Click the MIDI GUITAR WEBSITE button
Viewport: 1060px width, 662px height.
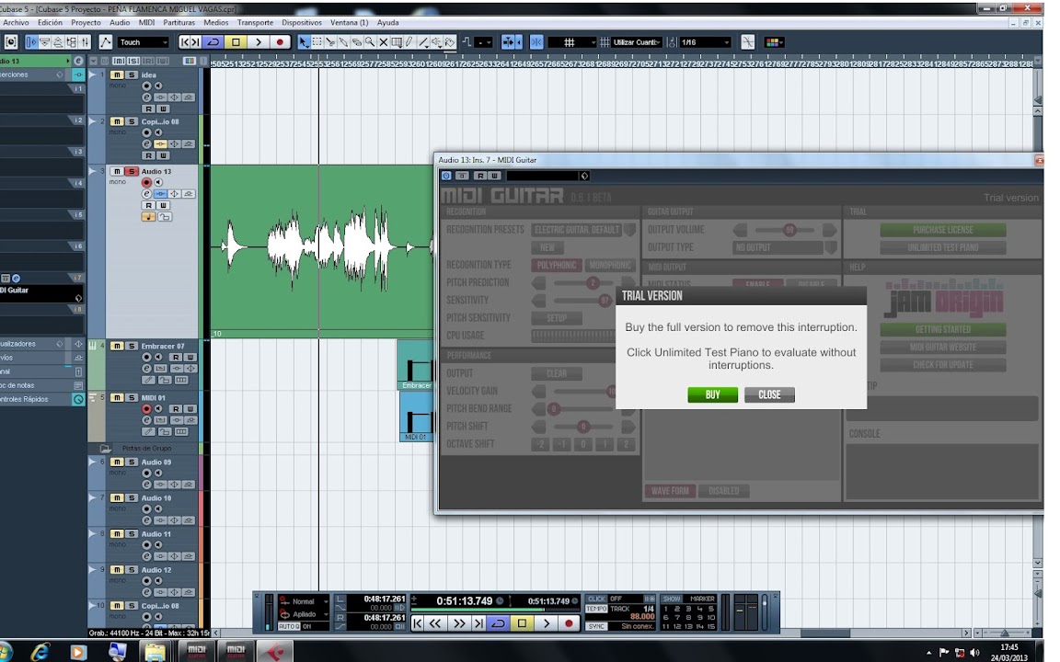tap(942, 347)
